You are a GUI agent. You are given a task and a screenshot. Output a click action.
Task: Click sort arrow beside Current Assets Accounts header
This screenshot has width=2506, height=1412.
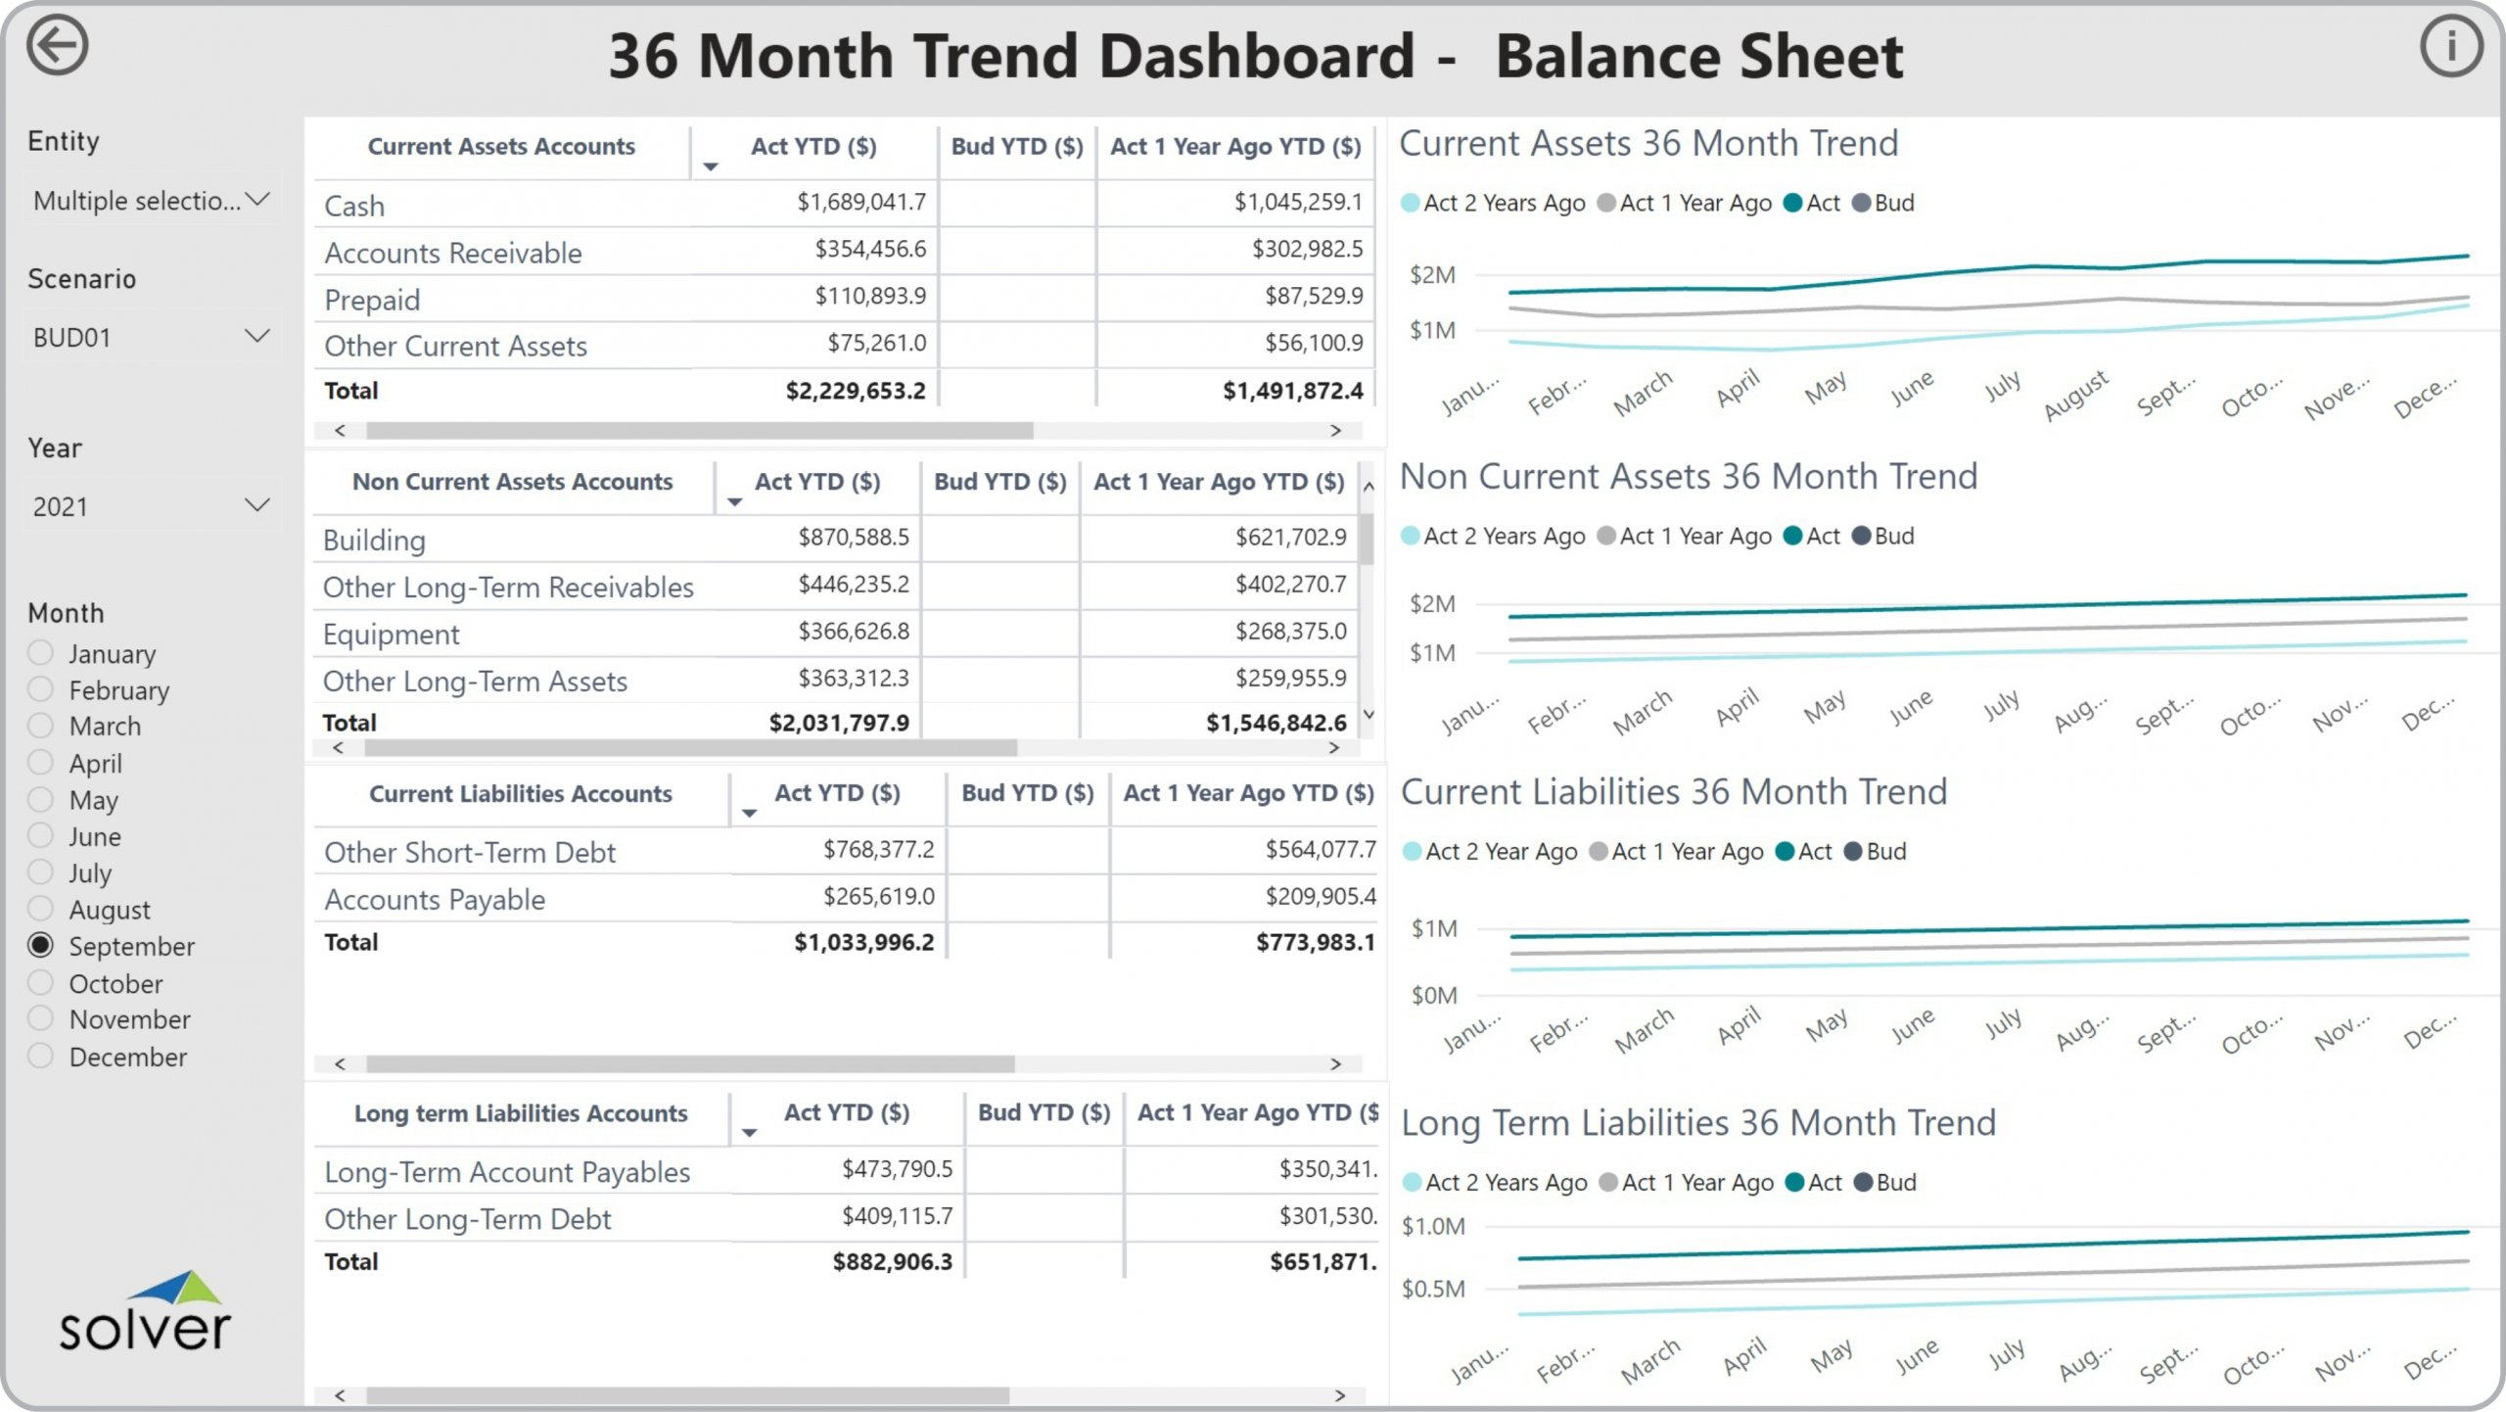coord(712,167)
